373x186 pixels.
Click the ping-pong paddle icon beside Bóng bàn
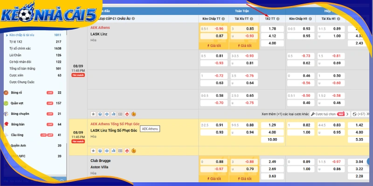coord(6,124)
